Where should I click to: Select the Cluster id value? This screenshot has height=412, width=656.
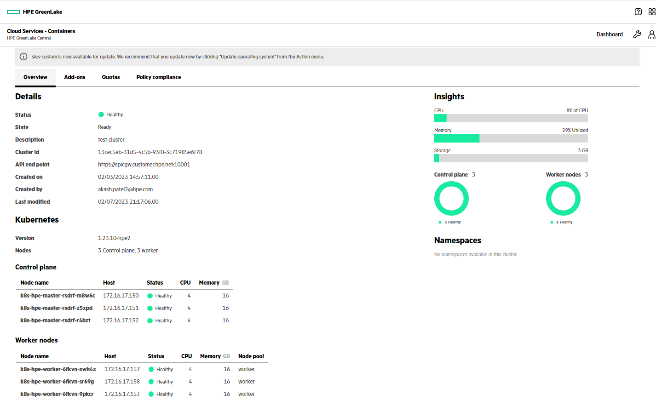coord(150,152)
